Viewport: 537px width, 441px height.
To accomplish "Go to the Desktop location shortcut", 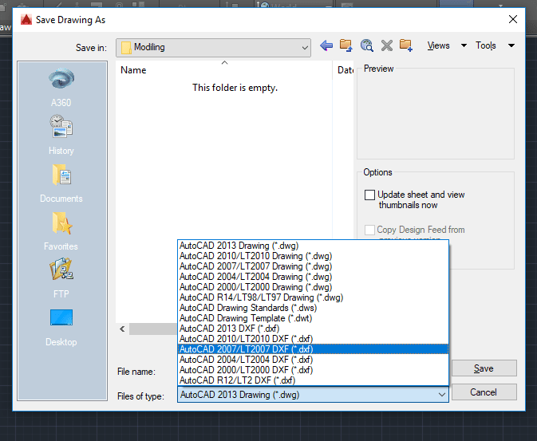I will coord(61,327).
